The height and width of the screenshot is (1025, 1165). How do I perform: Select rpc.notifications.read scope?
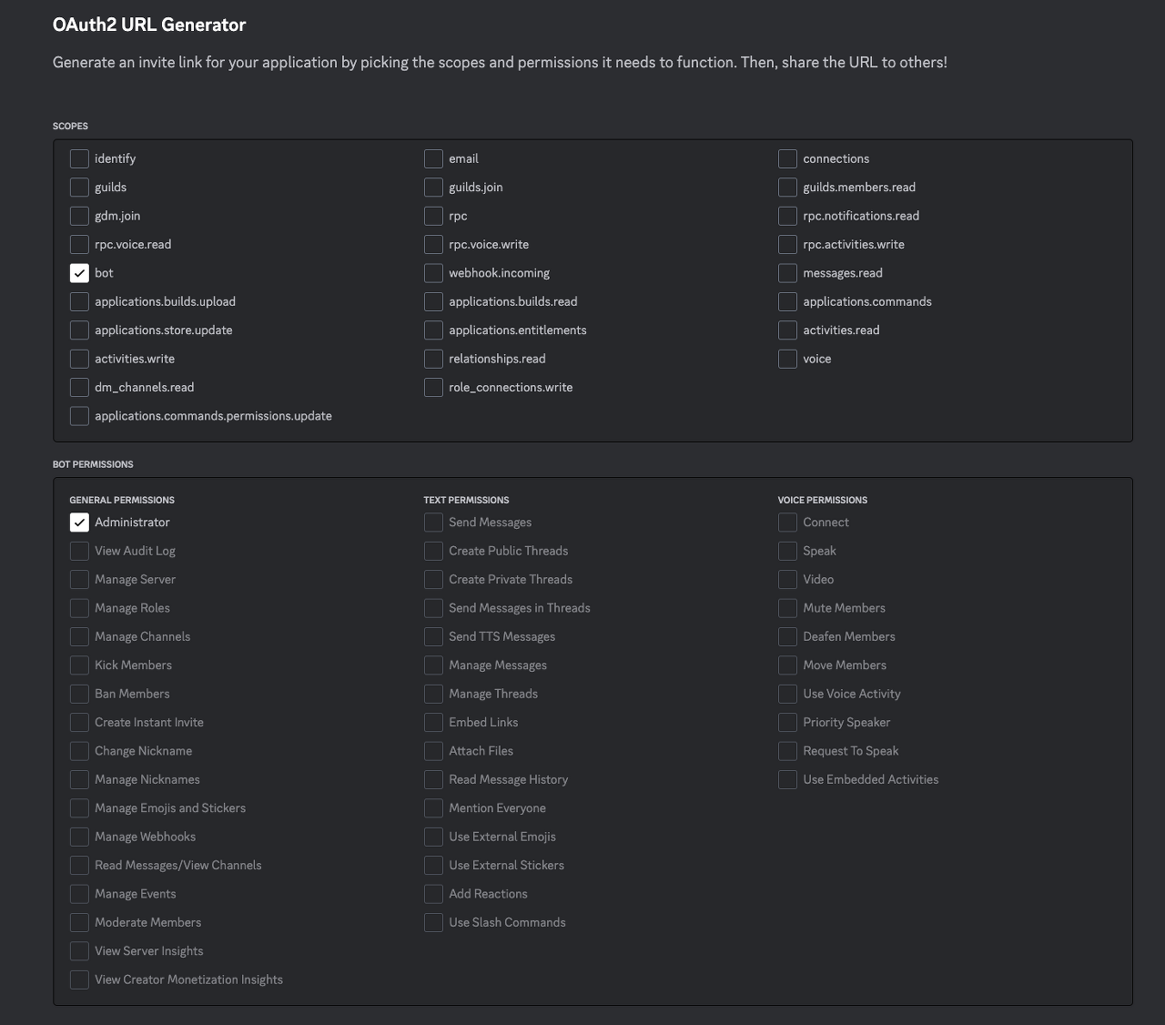(x=787, y=216)
